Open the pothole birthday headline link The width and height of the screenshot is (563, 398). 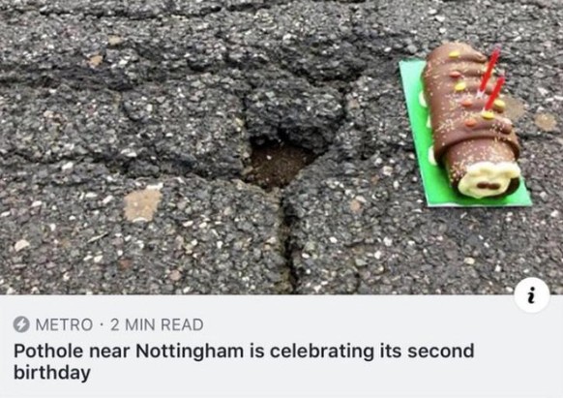coord(244,362)
